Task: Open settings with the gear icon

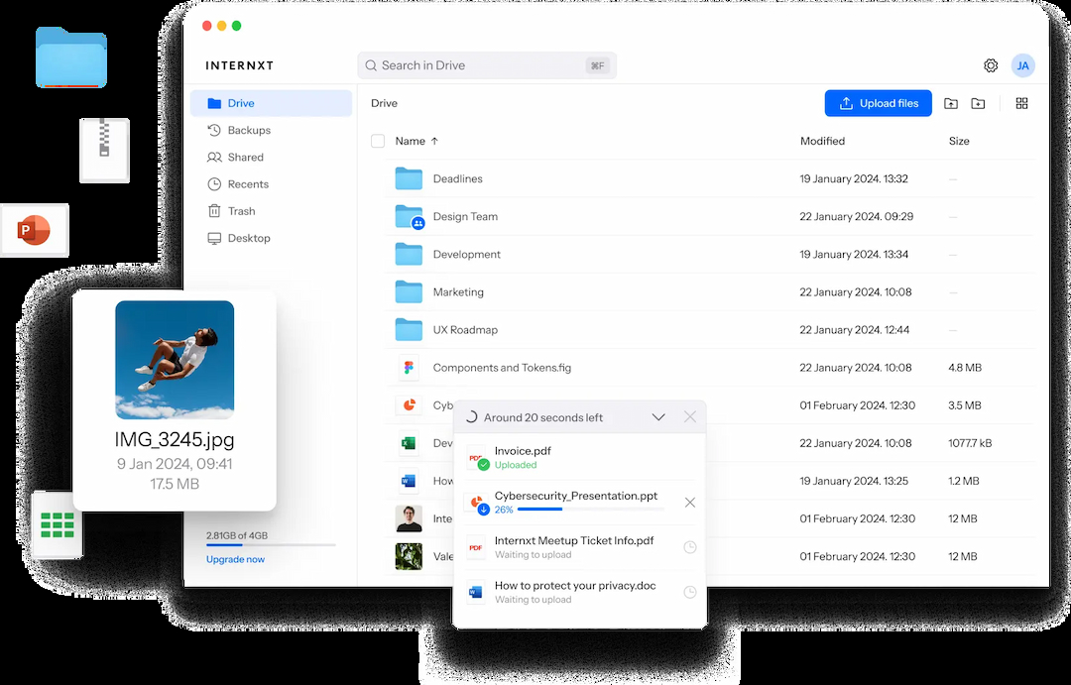Action: [991, 65]
